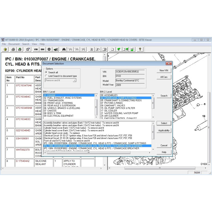Select Cylinder head cover seals - To replace
Viewport: 212px width, 212px height.
pyautogui.click(x=97, y=133)
